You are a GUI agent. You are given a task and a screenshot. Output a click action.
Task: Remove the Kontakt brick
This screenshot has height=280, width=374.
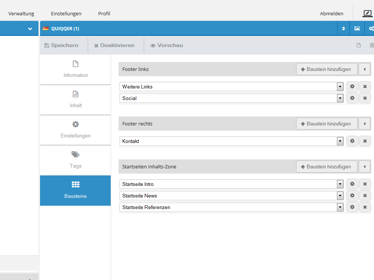point(365,141)
